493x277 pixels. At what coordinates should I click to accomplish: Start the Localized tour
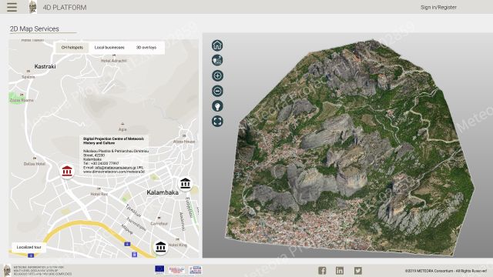tap(29, 247)
